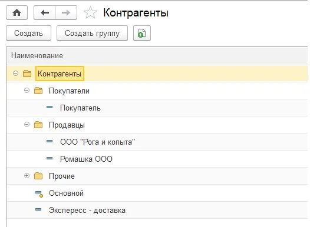Click the Создать button

click(x=29, y=33)
